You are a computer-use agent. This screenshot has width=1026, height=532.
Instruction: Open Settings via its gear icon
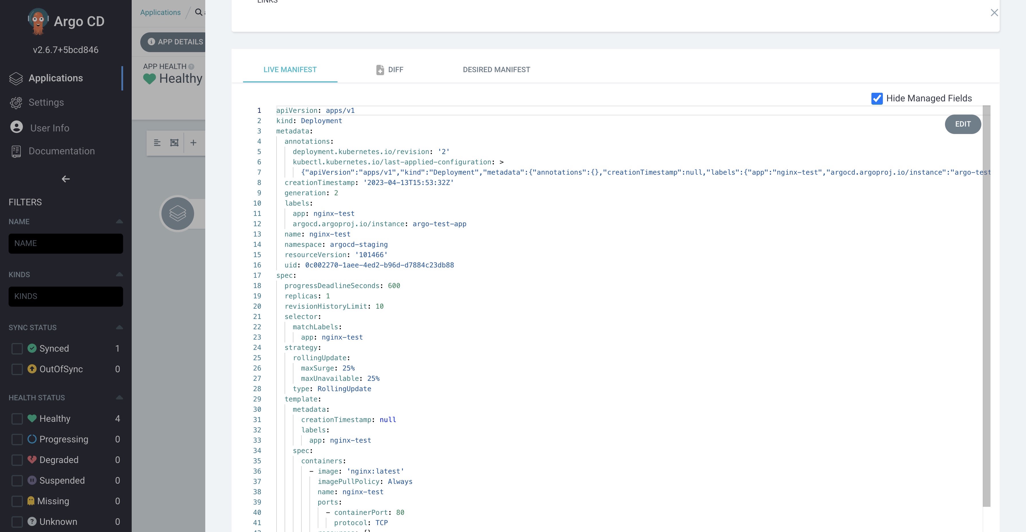point(16,103)
